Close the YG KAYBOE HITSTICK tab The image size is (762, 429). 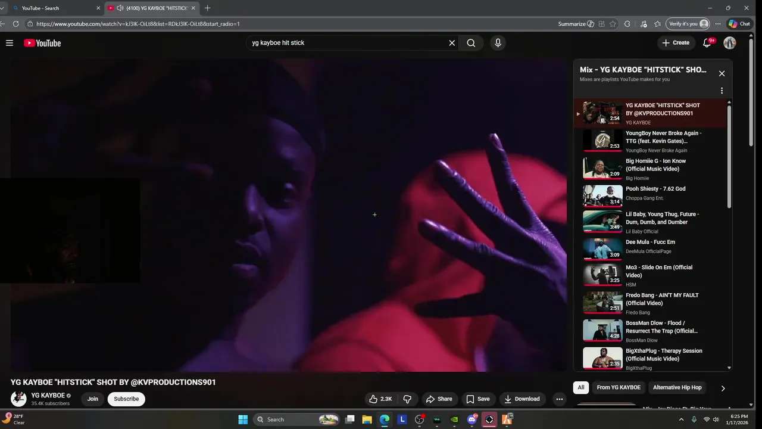(193, 8)
